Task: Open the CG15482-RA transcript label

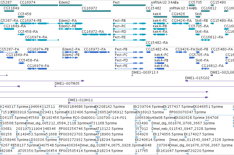Action: tap(157, 43)
